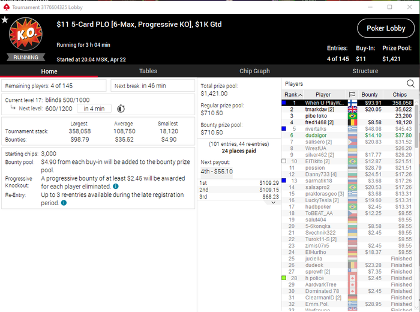Click the K.O. tournament logo
Image resolution: width=420 pixels, height=312 pixels.
coord(26,34)
